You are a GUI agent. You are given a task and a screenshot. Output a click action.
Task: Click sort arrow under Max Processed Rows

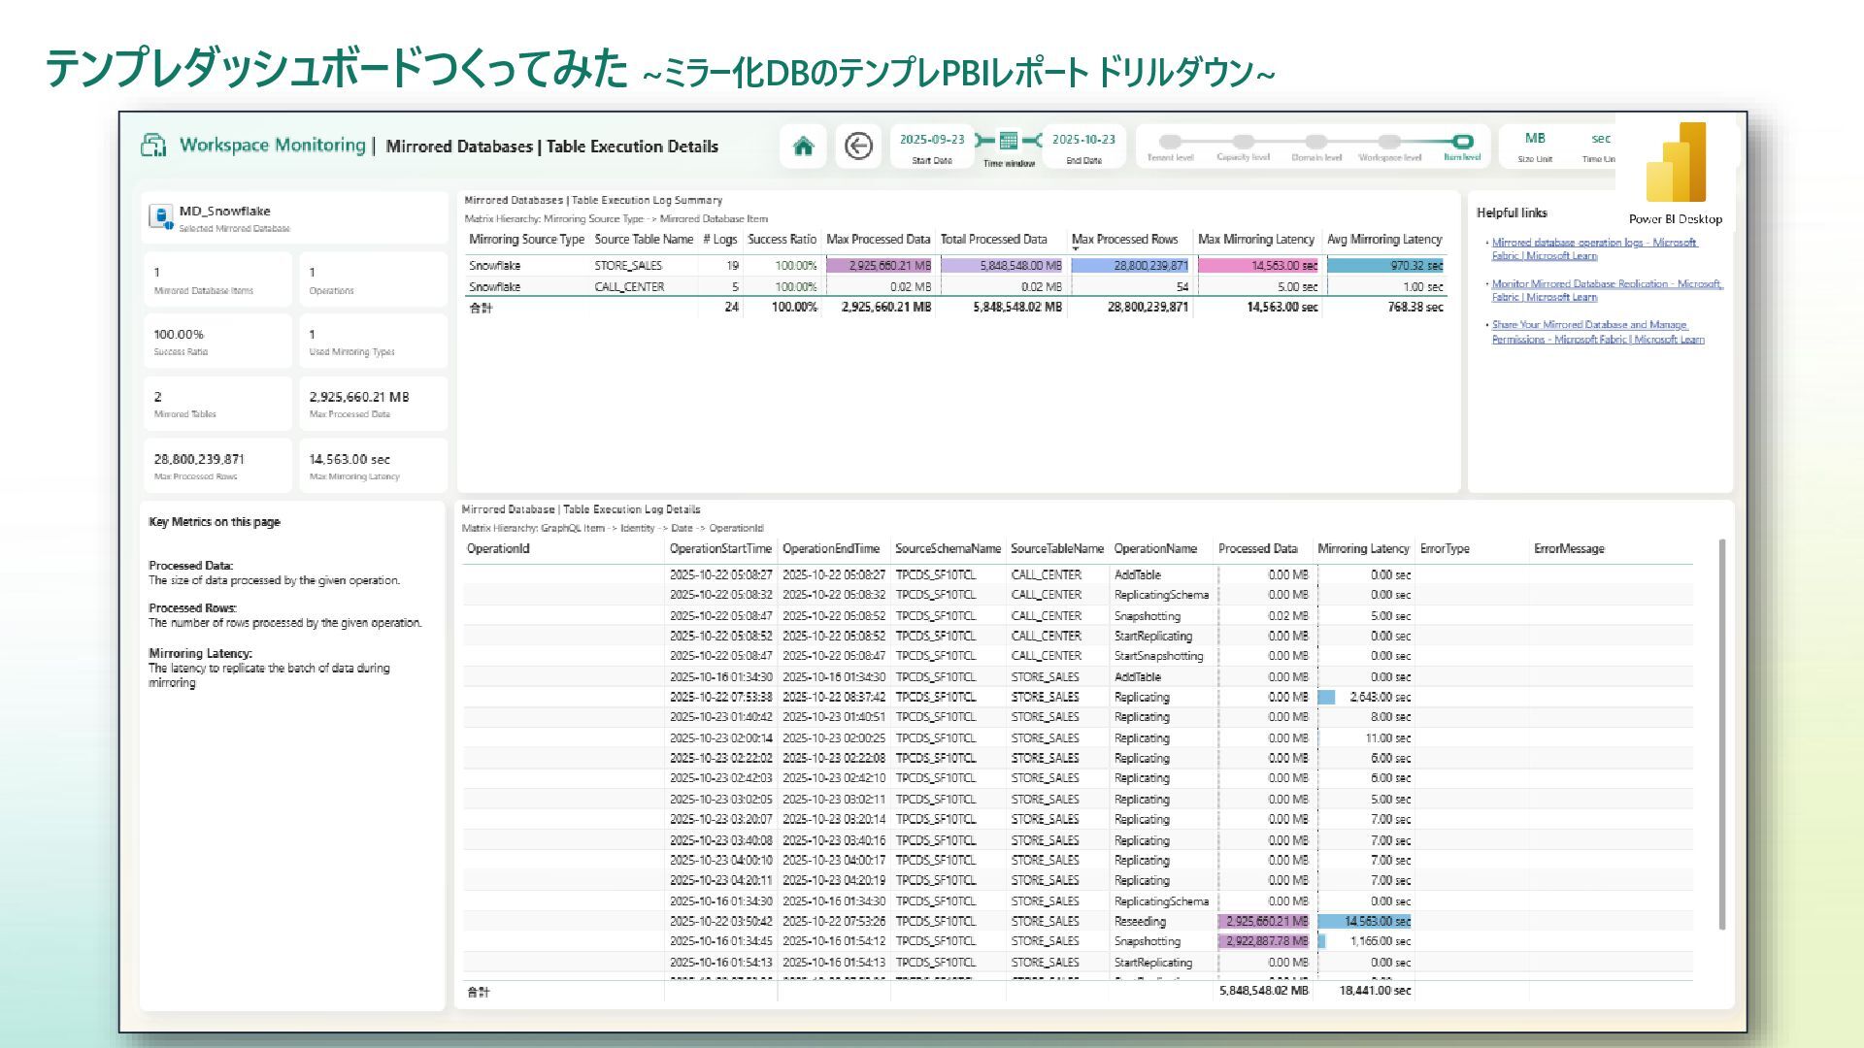coord(1076,249)
